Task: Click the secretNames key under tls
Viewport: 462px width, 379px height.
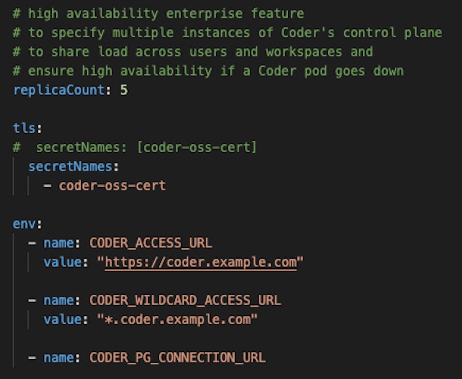Action: click(x=70, y=167)
